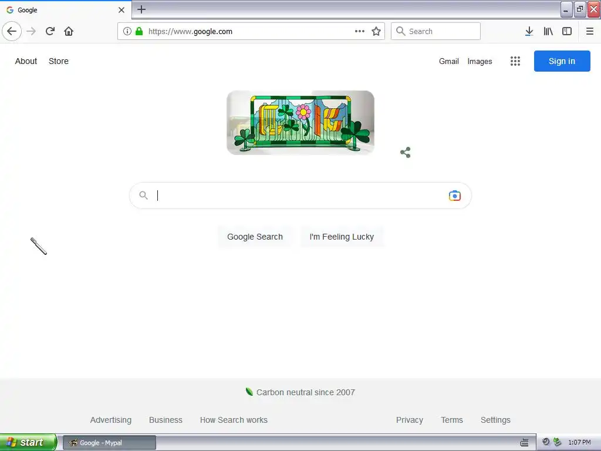This screenshot has height=451, width=601.
Task: Open a new tab with plus button
Action: (x=141, y=9)
